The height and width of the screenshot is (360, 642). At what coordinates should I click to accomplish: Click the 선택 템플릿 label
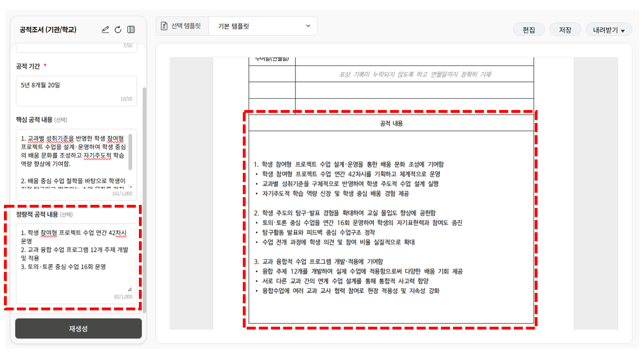click(x=186, y=26)
